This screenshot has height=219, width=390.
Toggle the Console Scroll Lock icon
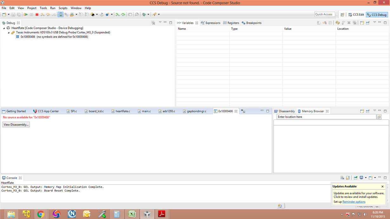click(348, 178)
